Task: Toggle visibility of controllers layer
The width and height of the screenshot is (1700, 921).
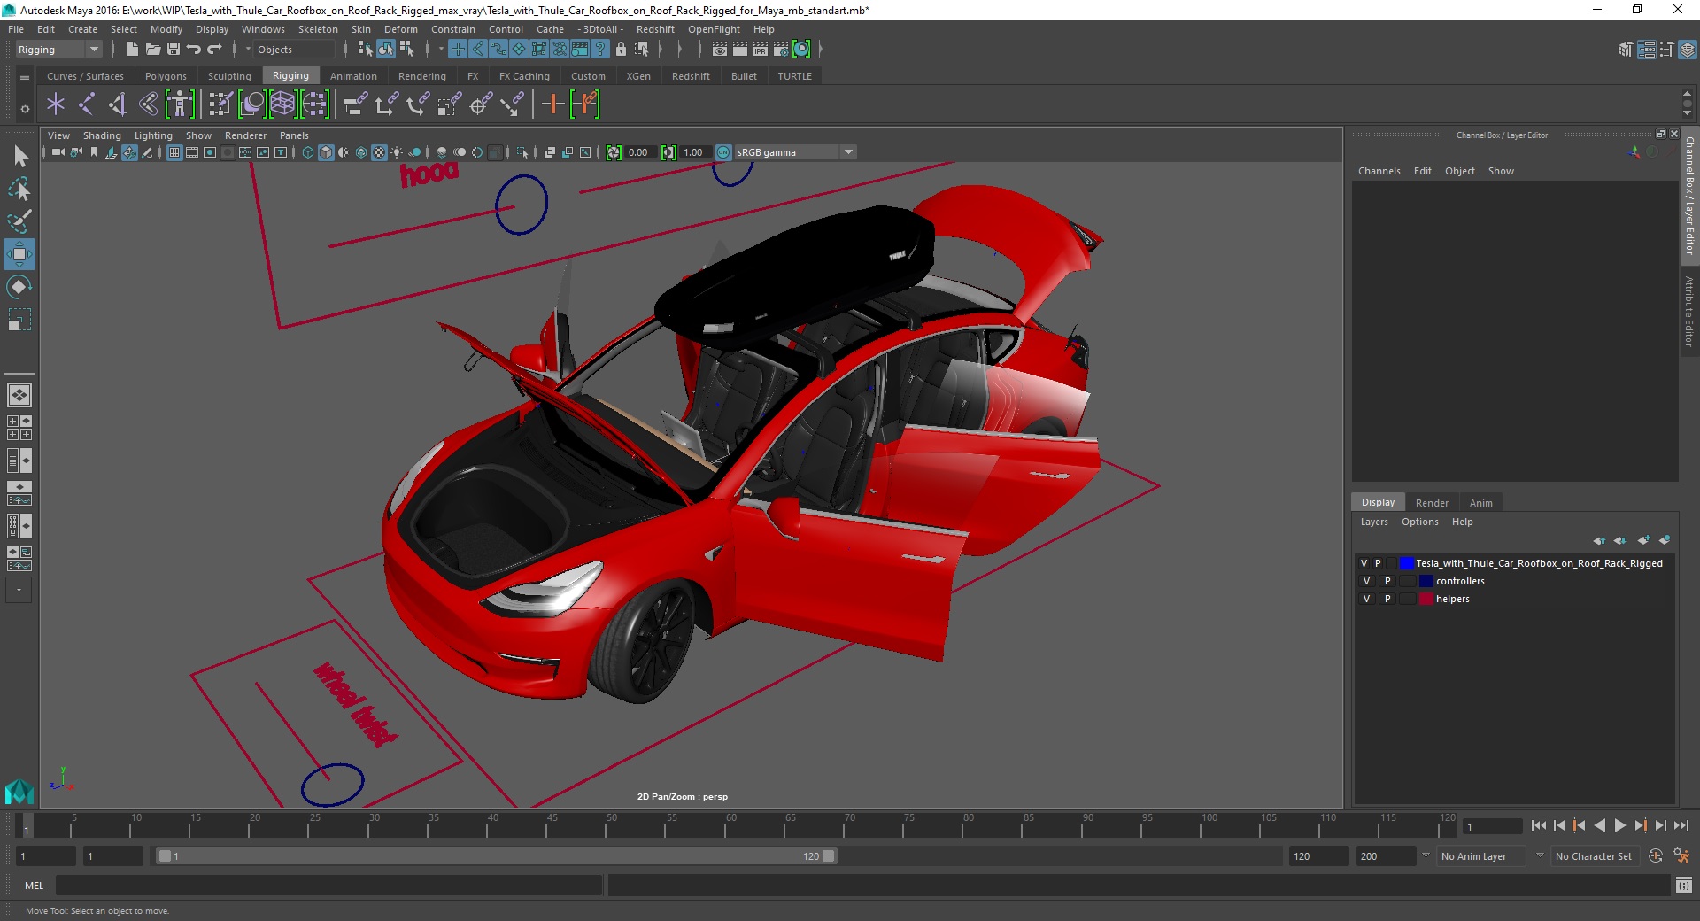Action: 1366,581
